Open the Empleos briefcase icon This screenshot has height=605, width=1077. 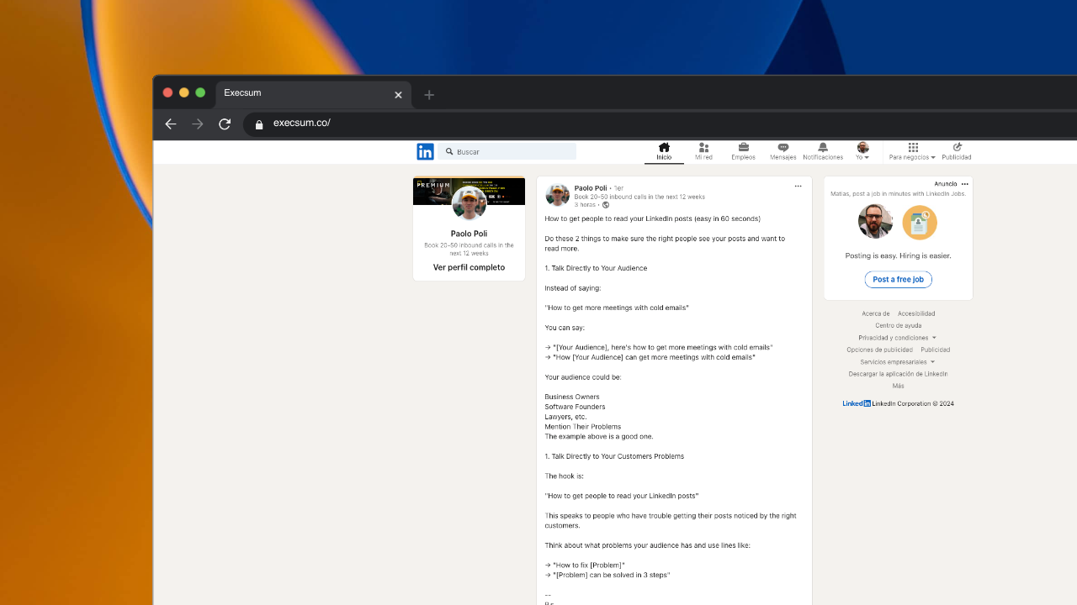pyautogui.click(x=743, y=147)
